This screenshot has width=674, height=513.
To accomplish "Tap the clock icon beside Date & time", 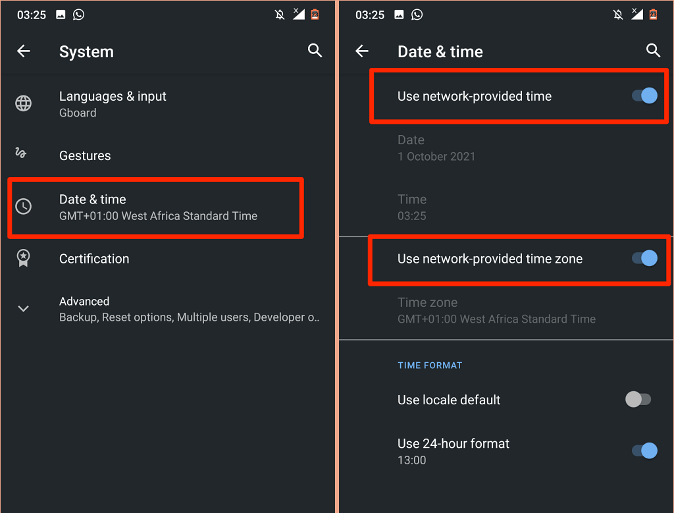I will 24,207.
